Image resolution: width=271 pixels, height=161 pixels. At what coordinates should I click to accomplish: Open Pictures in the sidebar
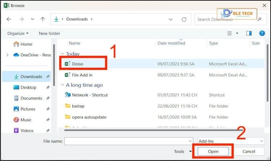28,109
